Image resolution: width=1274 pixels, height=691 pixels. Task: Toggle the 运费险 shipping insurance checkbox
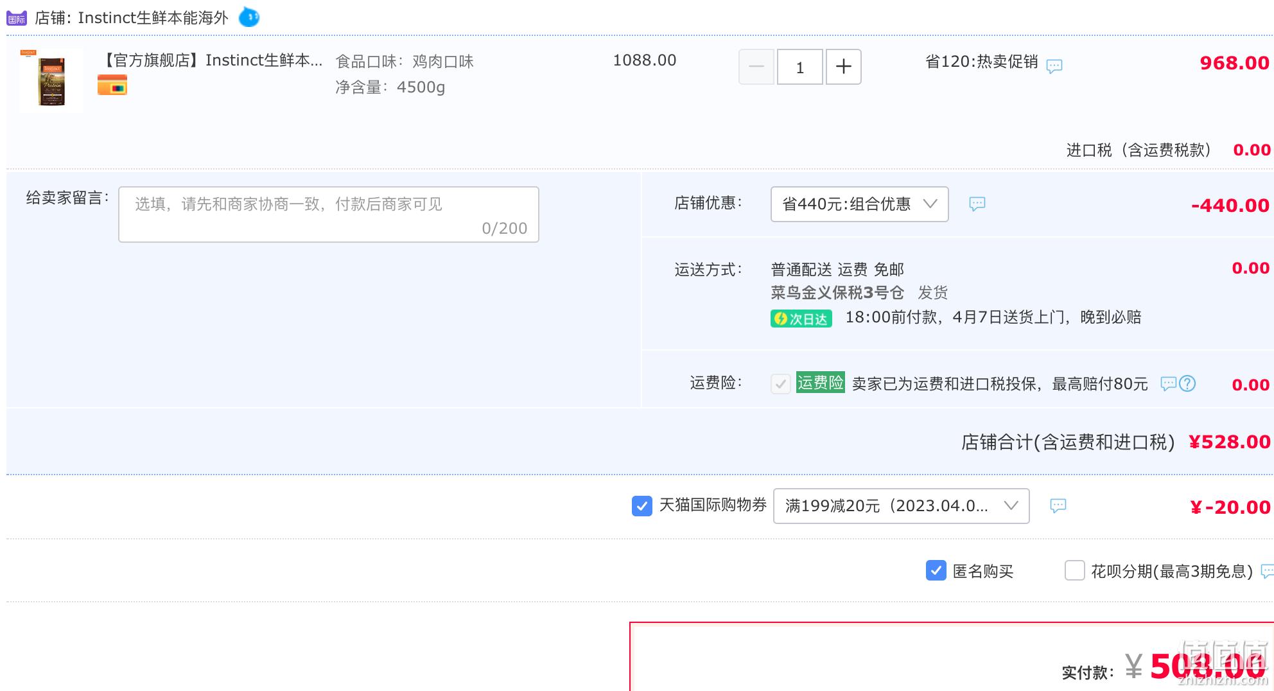[x=781, y=384]
